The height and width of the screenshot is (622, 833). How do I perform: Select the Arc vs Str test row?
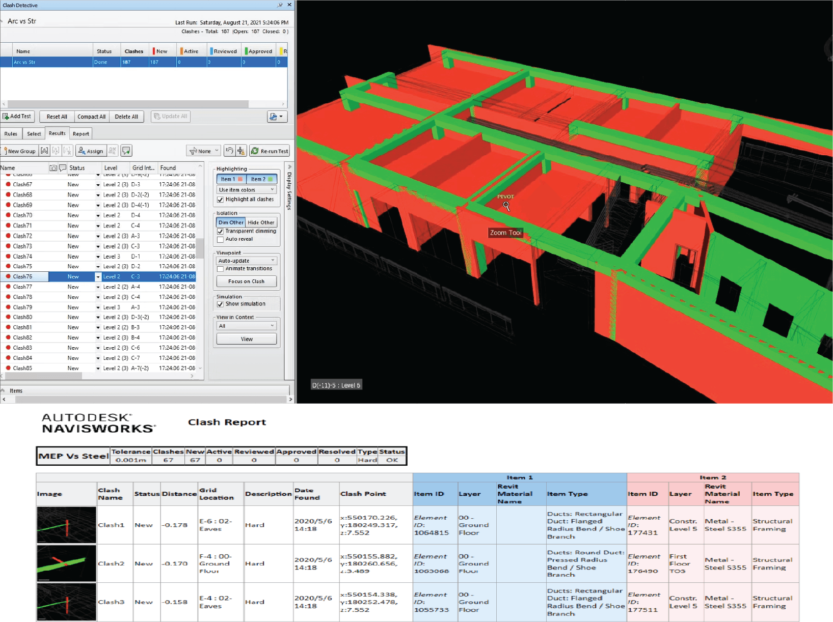coord(144,62)
